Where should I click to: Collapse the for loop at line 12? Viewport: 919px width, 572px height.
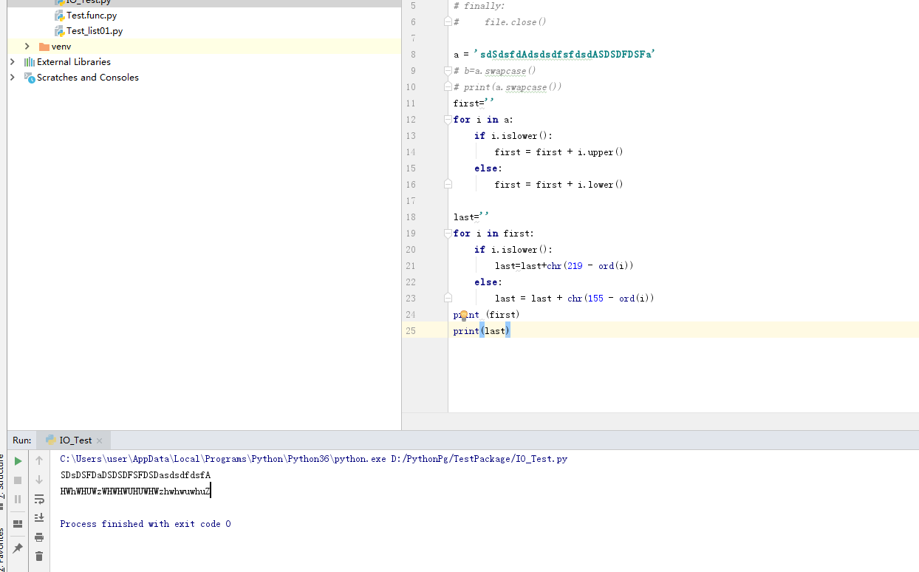pos(448,120)
